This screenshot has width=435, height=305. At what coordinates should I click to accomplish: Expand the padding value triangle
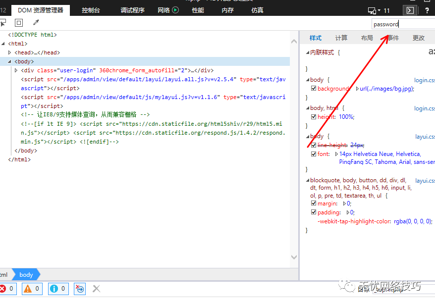point(348,212)
